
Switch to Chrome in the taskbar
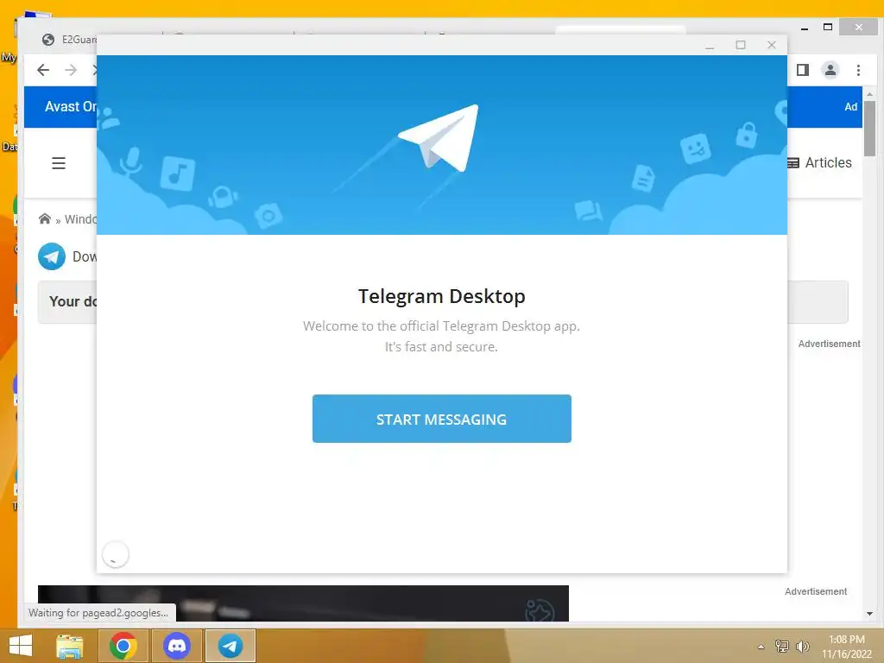[123, 646]
